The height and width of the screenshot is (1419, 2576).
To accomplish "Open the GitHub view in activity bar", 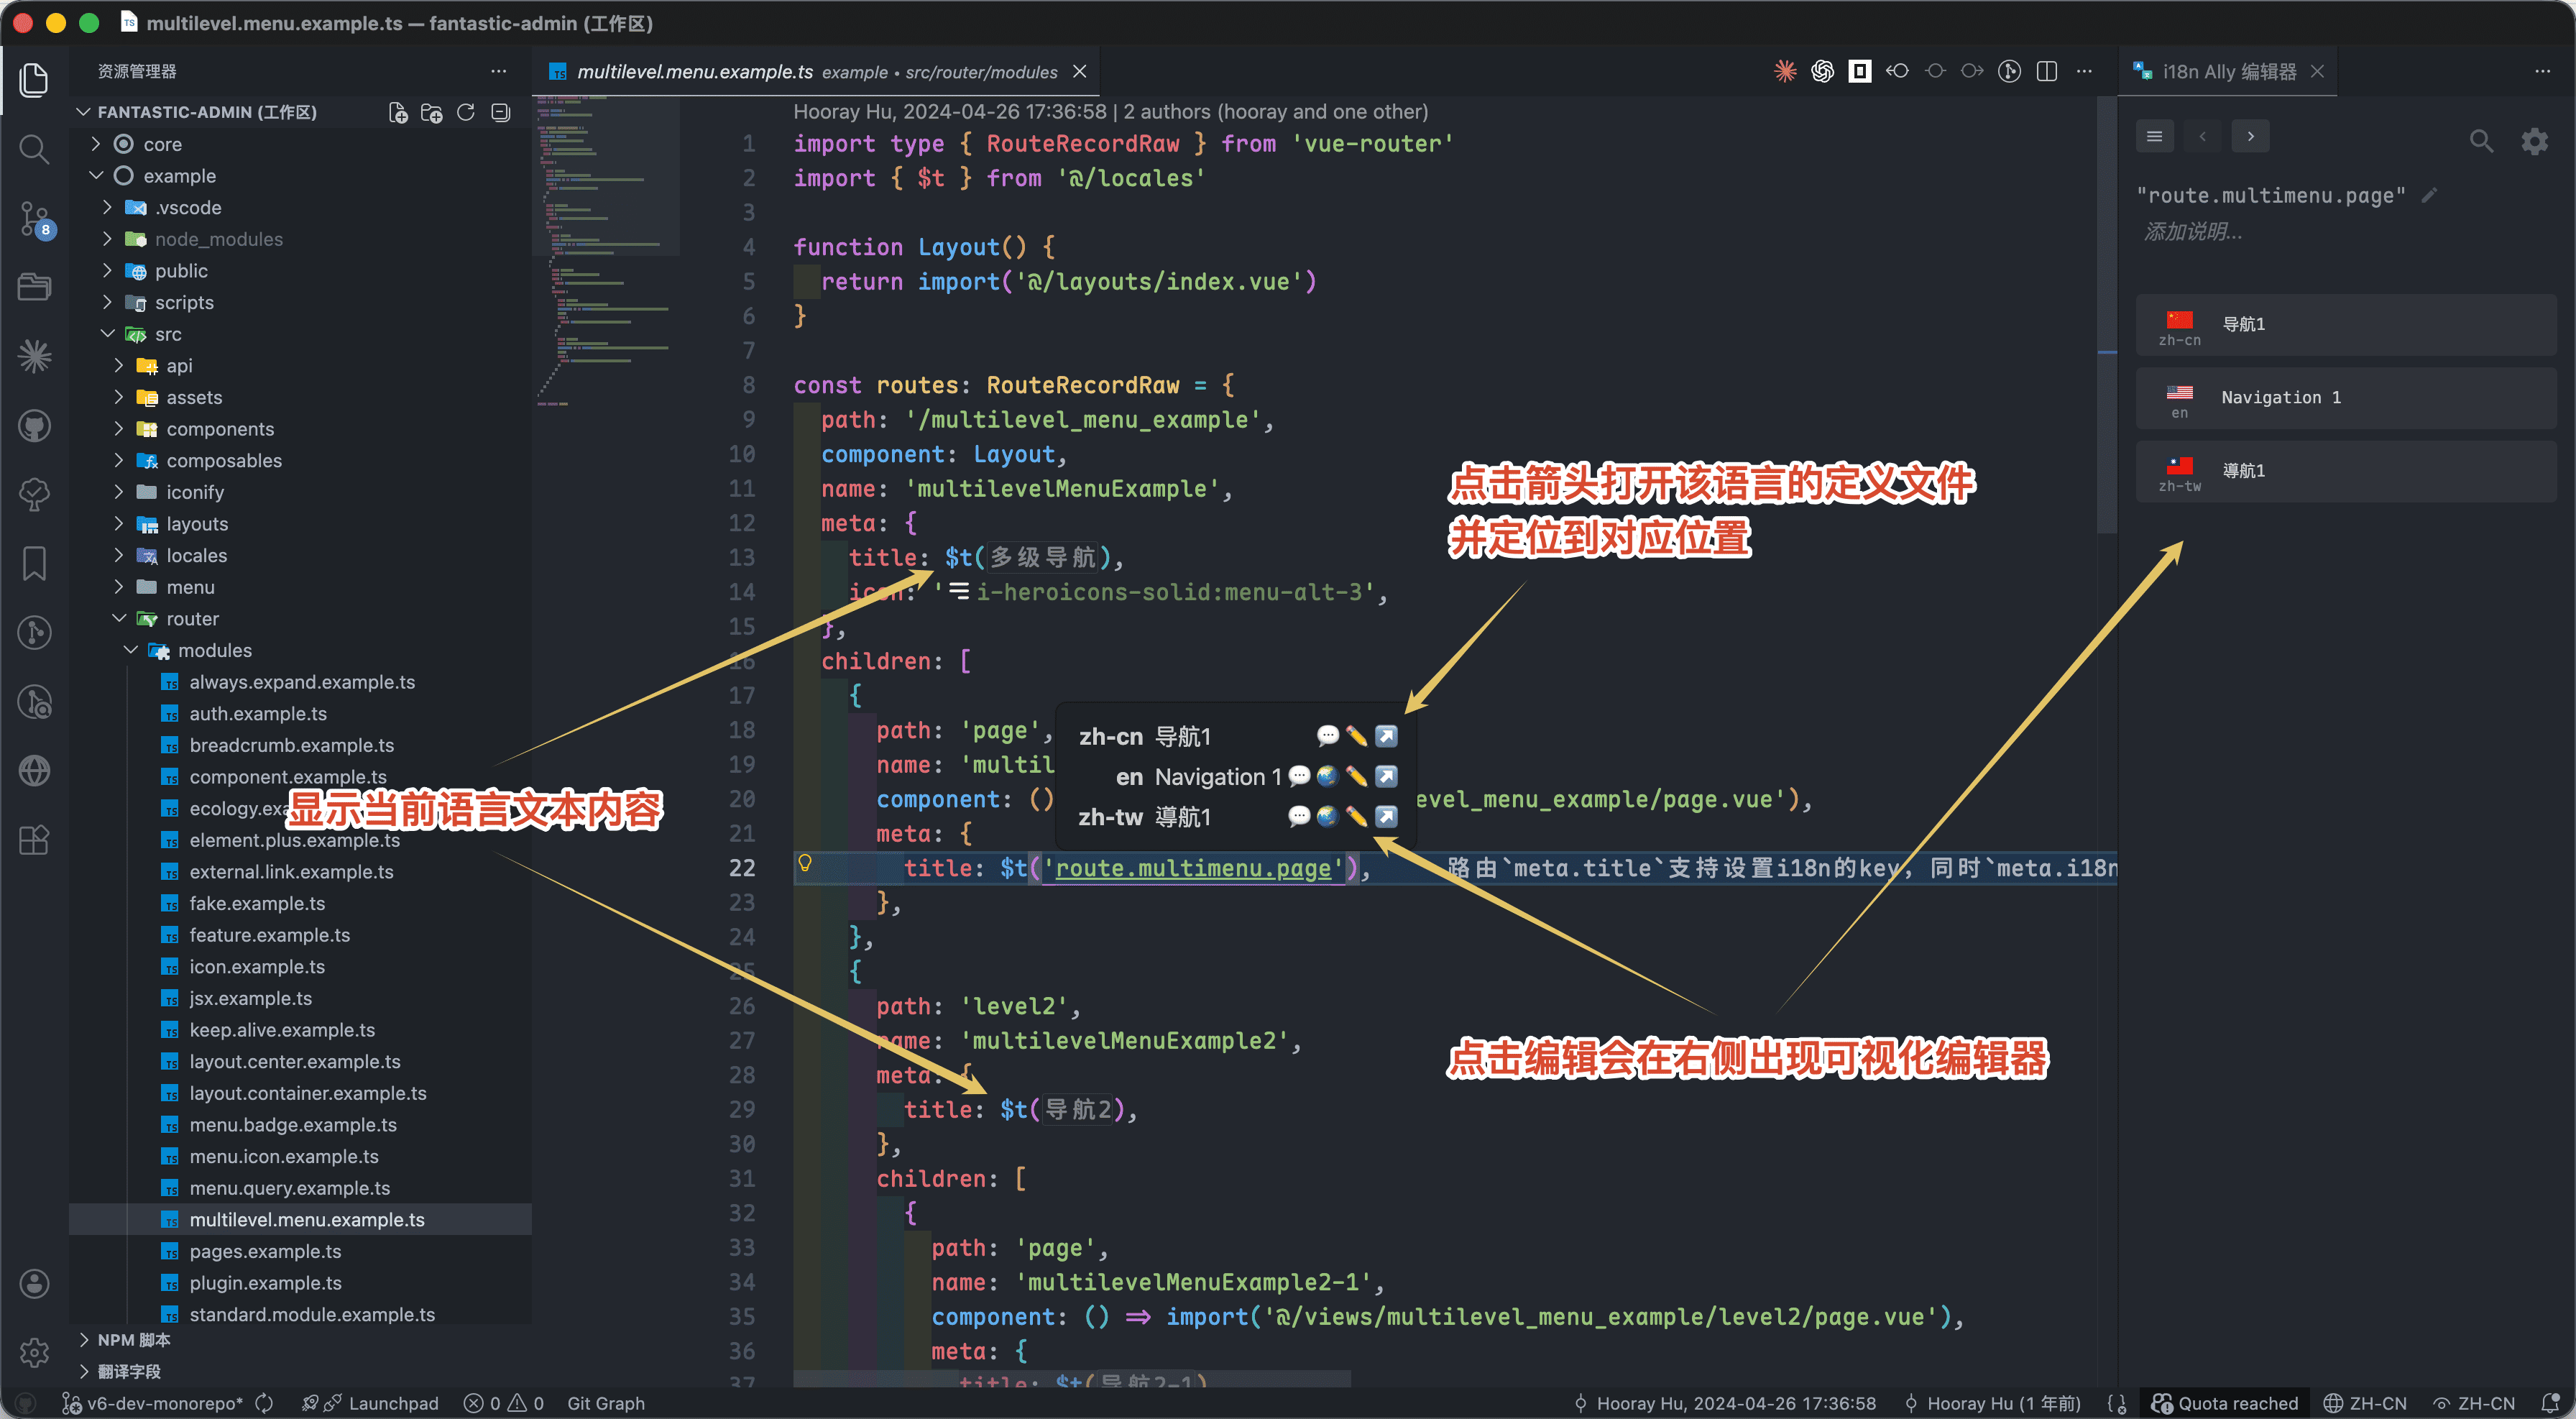I will [x=34, y=427].
